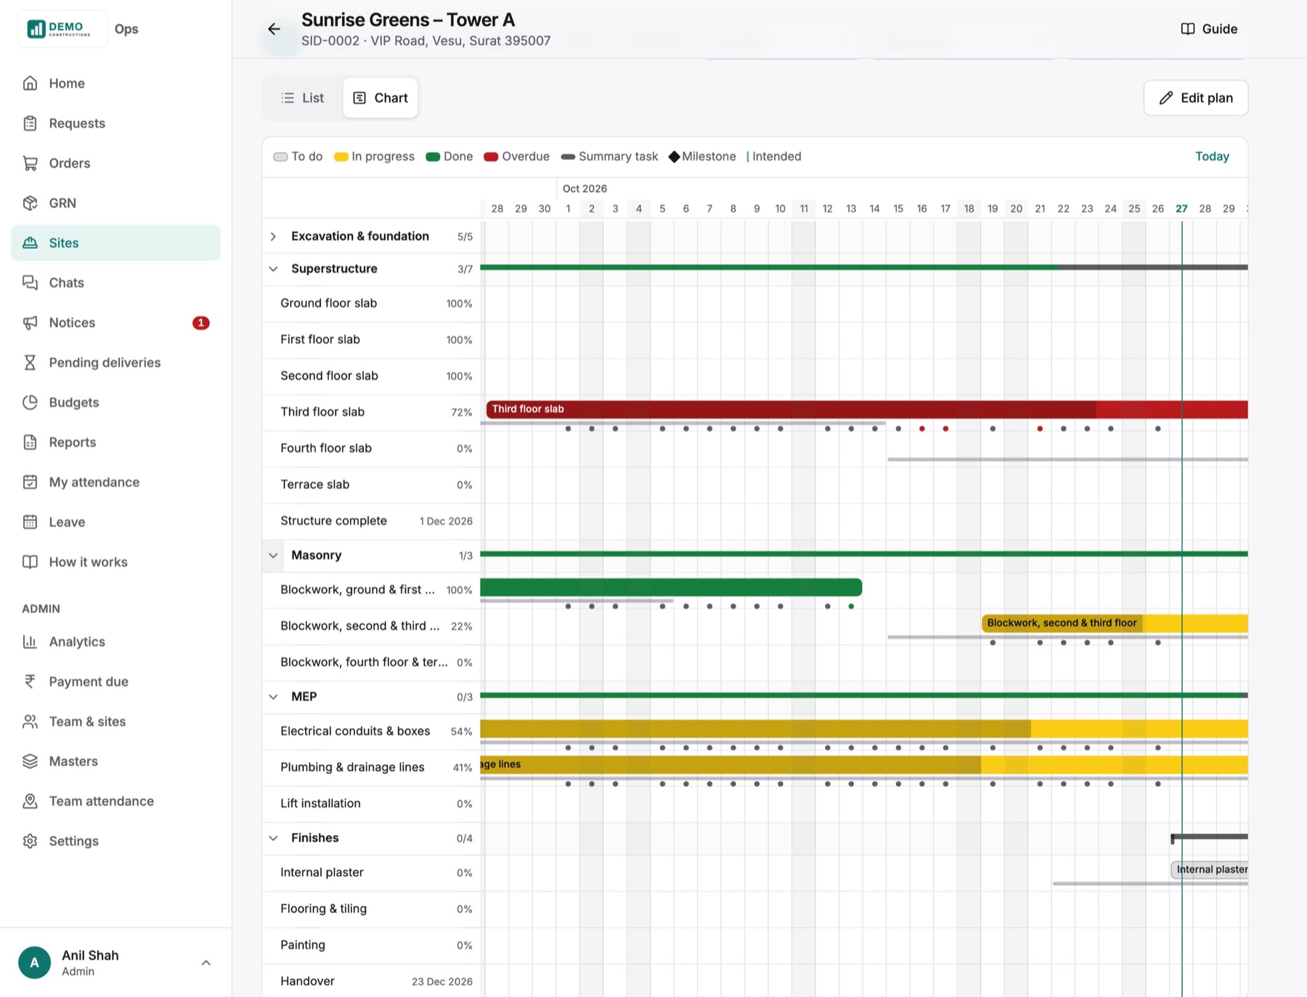1307x997 pixels.
Task: Open the Guide link
Action: tap(1209, 29)
